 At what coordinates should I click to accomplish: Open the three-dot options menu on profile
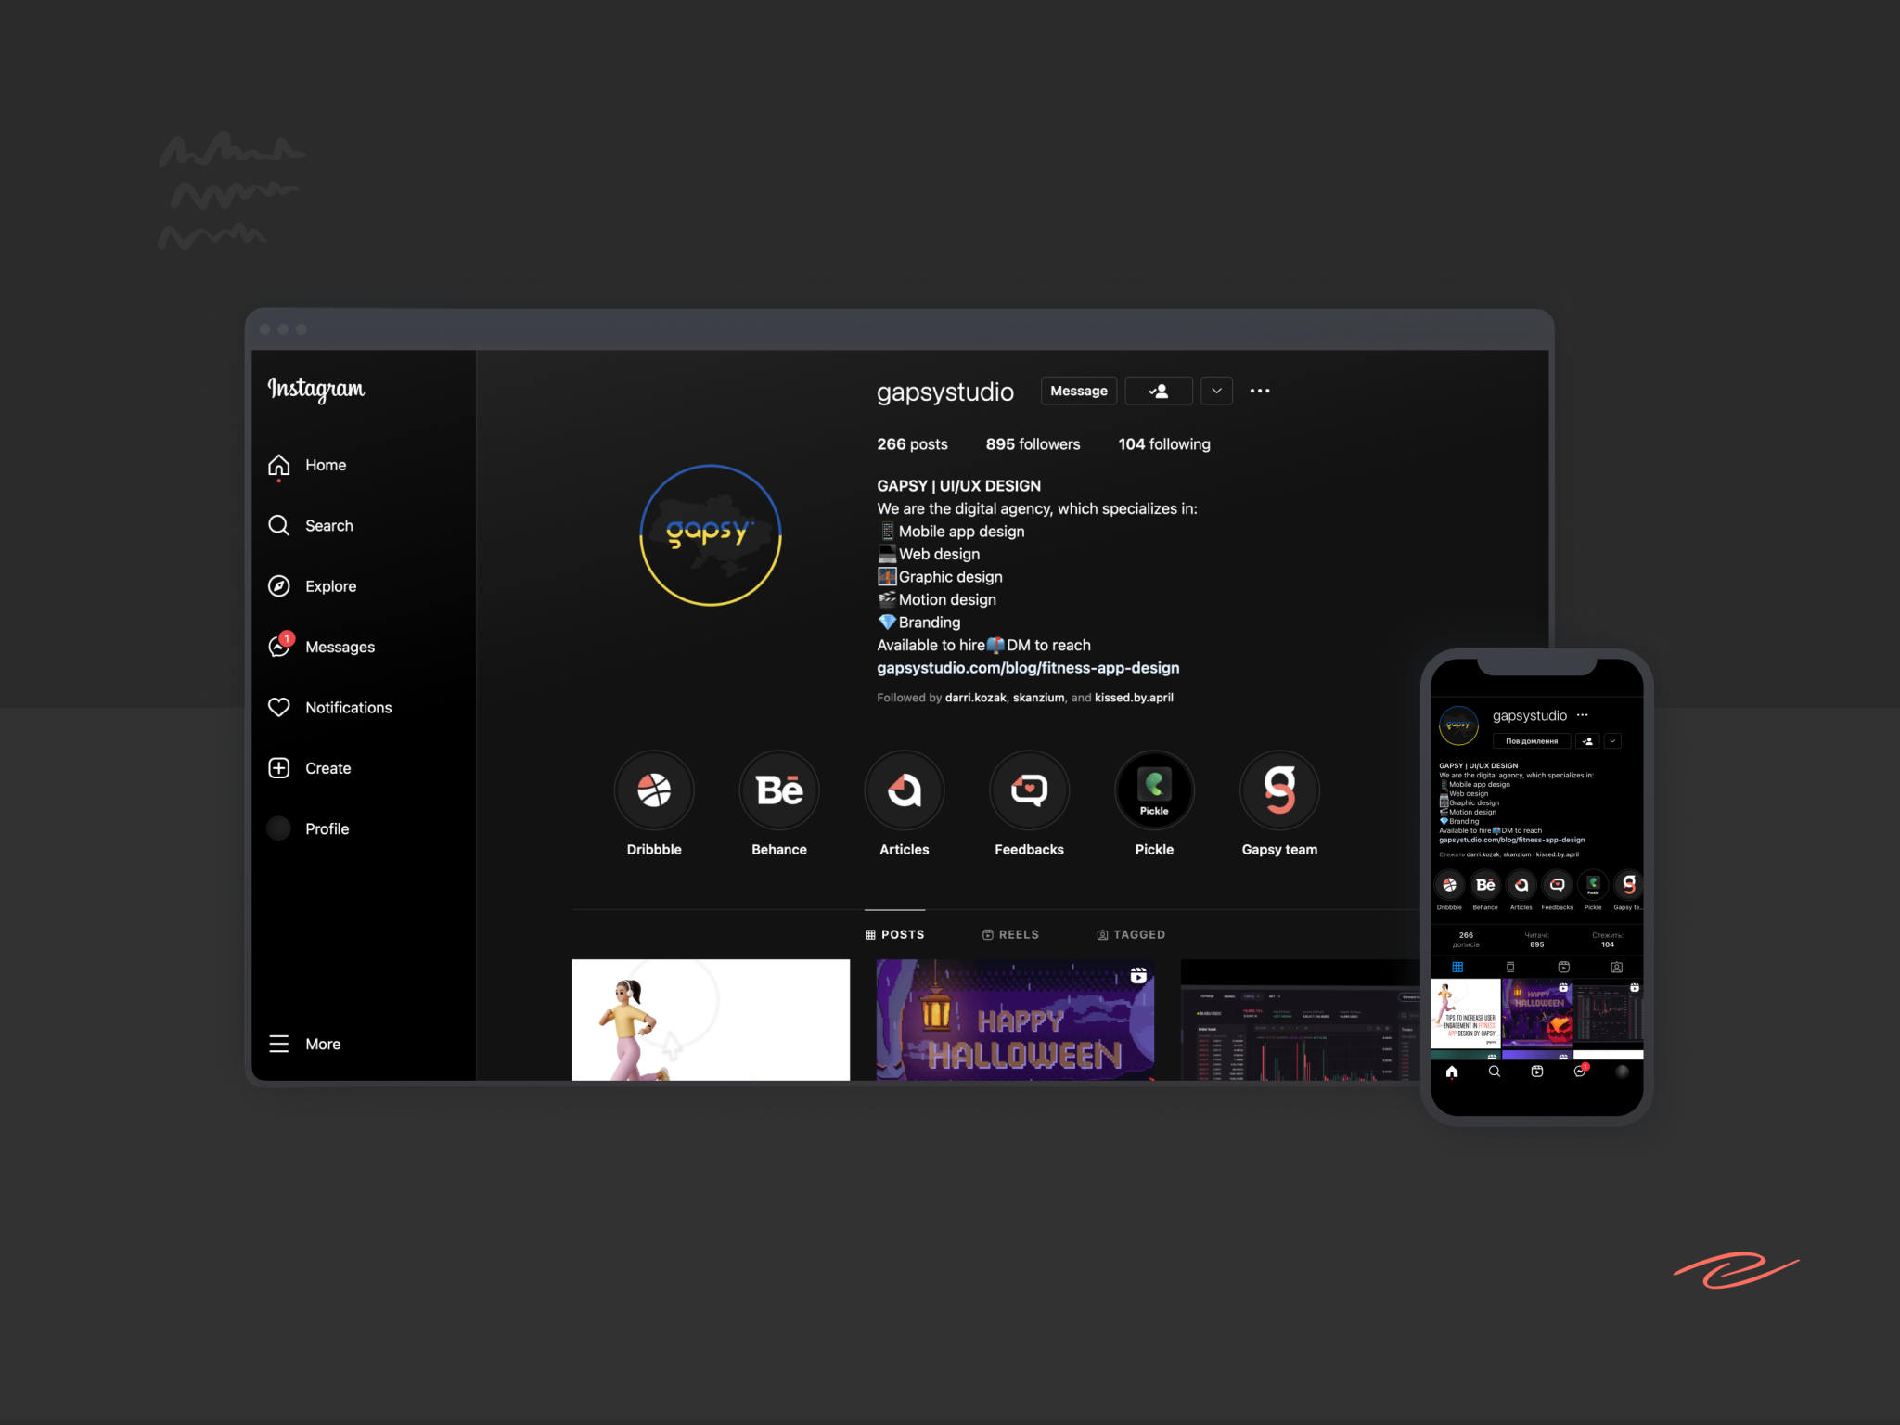1259,391
